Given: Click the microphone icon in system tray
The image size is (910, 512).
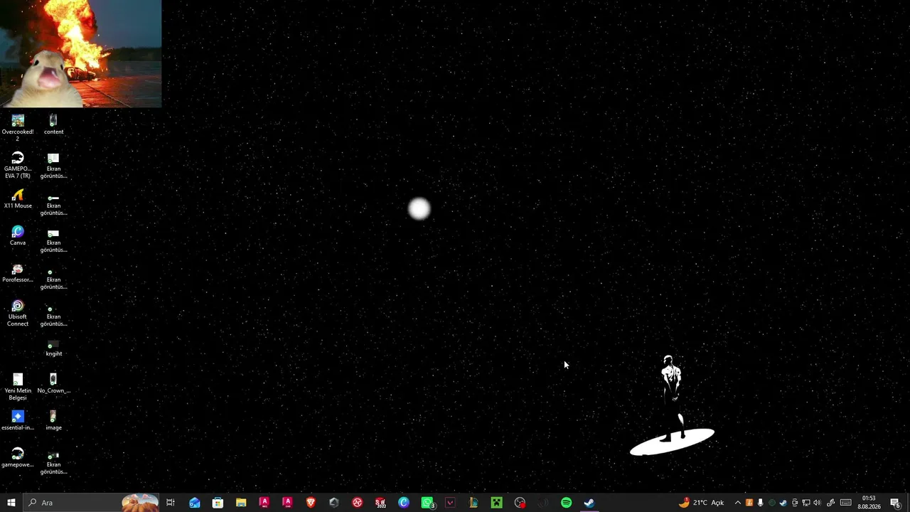Looking at the screenshot, I should click(x=760, y=503).
